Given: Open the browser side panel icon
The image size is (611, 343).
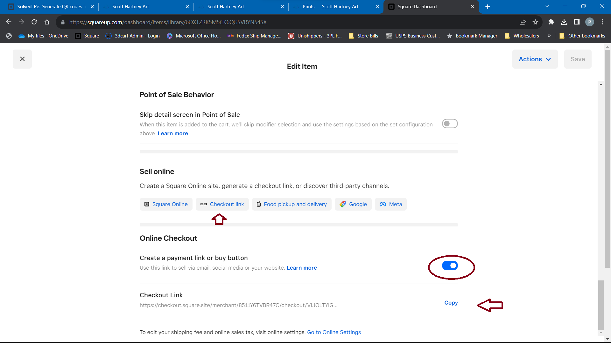Looking at the screenshot, I should click(577, 22).
